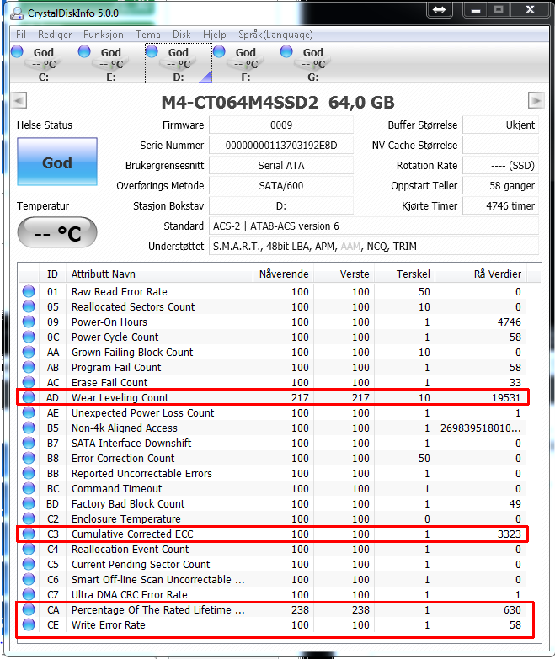Click the ACS-2 standard field
555x659 pixels.
(x=374, y=226)
